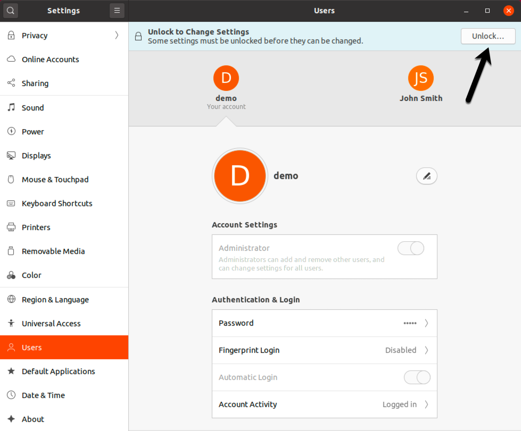Select the Displays icon in sidebar
Viewport: 521px width, 431px height.
point(11,156)
